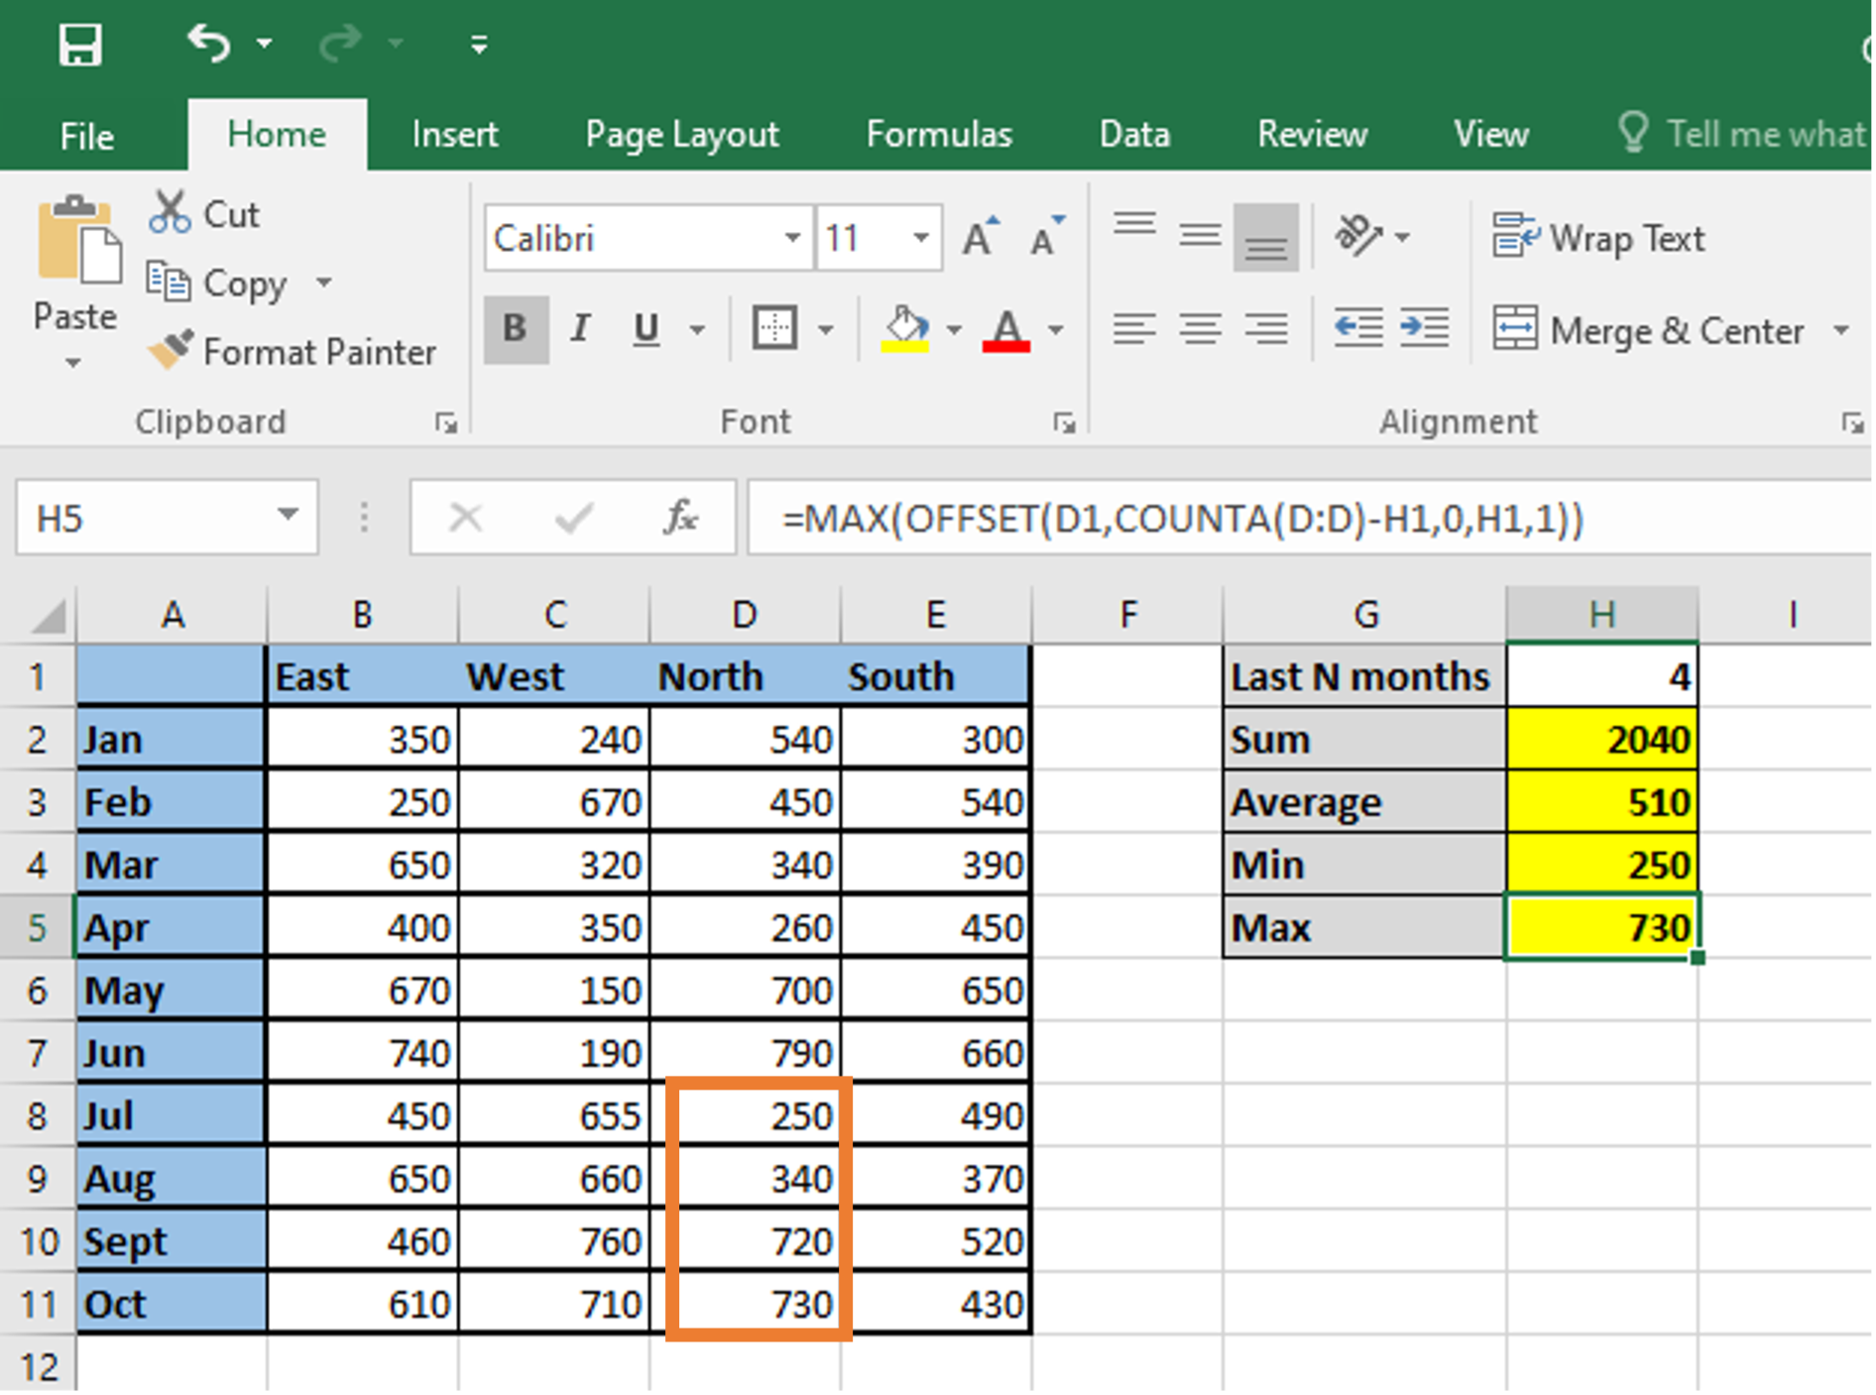Screen dimensions: 1876x1395
Task: Open the Insert Function dialog via fx icon
Action: coord(678,517)
